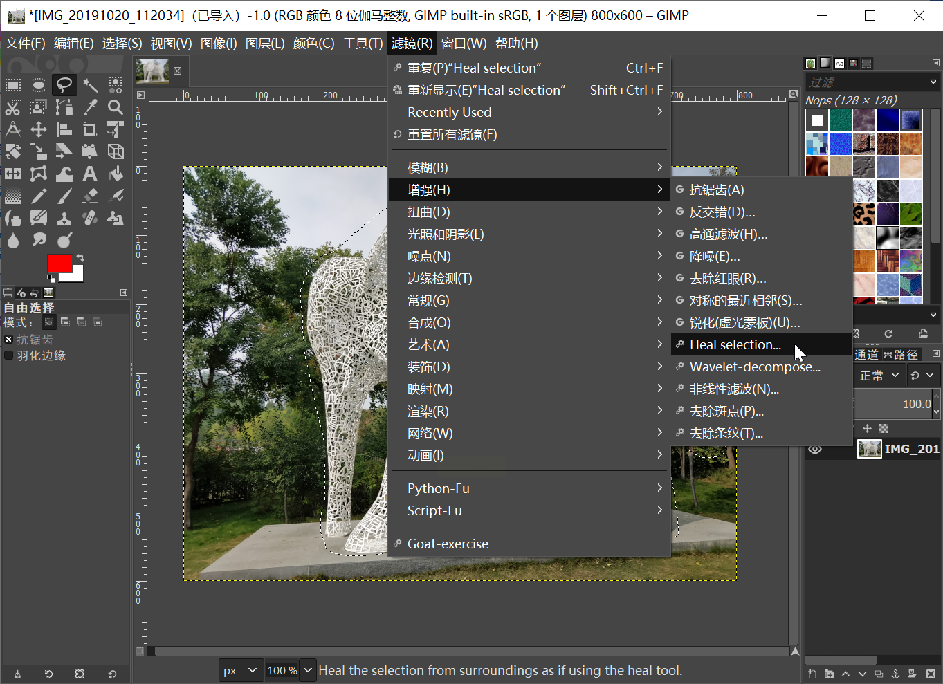
Task: Activate the Zoom magnifier tool
Action: [x=116, y=107]
